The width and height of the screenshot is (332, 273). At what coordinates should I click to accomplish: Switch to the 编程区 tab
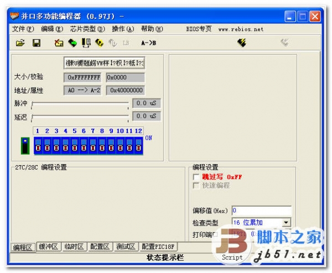tap(23, 247)
